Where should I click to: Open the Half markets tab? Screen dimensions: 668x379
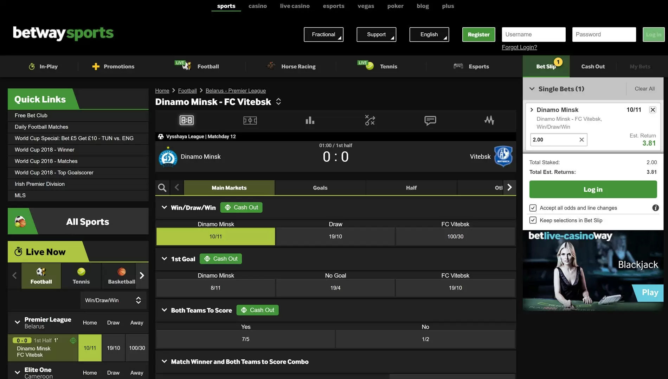click(411, 188)
